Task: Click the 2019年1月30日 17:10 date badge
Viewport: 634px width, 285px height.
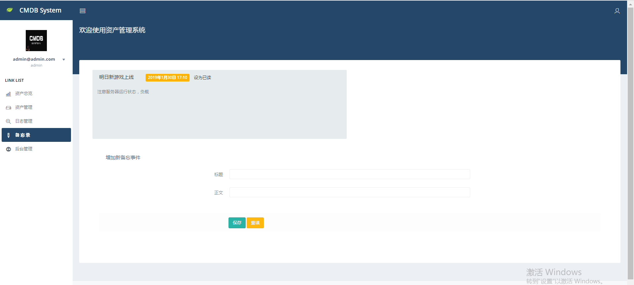Action: (x=167, y=78)
